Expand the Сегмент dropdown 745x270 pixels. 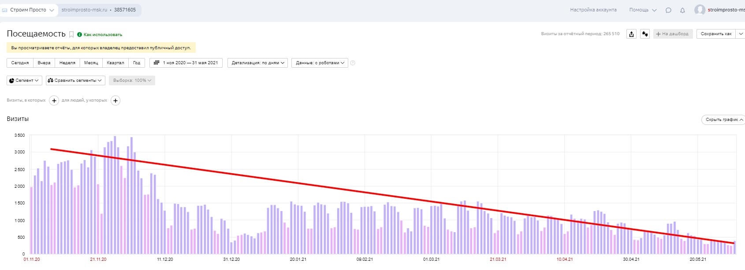(x=24, y=80)
